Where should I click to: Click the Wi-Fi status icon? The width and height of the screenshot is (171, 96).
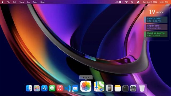pos(126,2)
